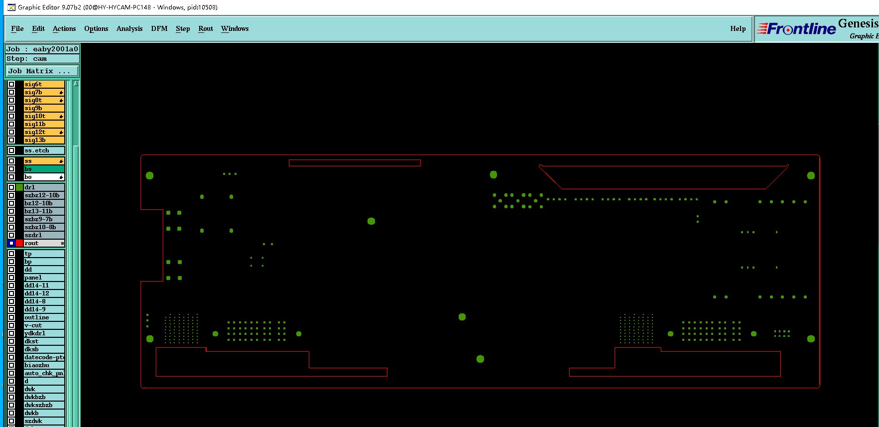Select the ss layer name
879x427 pixels.
click(x=44, y=161)
